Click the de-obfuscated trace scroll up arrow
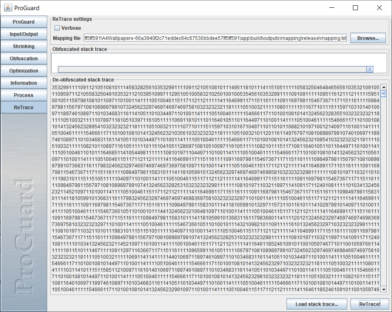Image resolution: width=392 pixels, height=312 pixels. [383, 87]
